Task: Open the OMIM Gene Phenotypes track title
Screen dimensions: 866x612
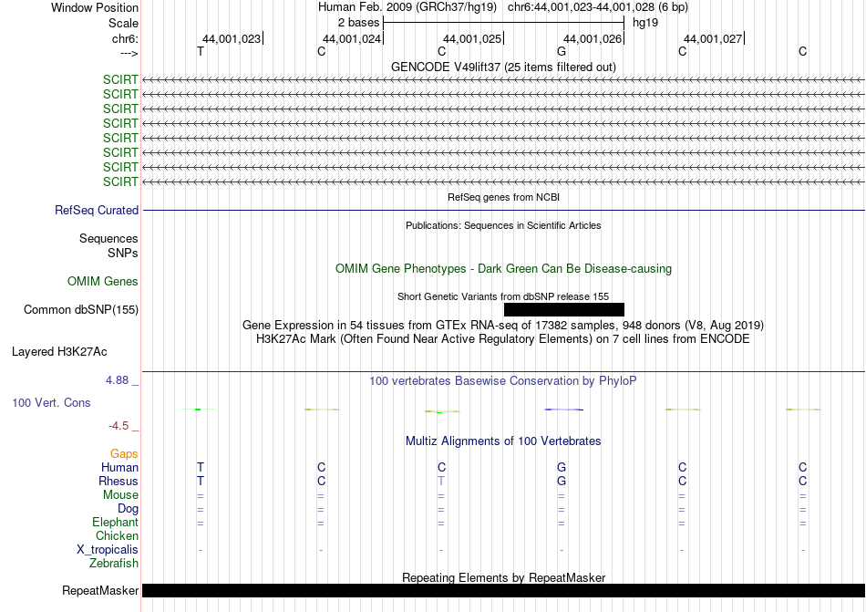Action: pyautogui.click(x=503, y=268)
